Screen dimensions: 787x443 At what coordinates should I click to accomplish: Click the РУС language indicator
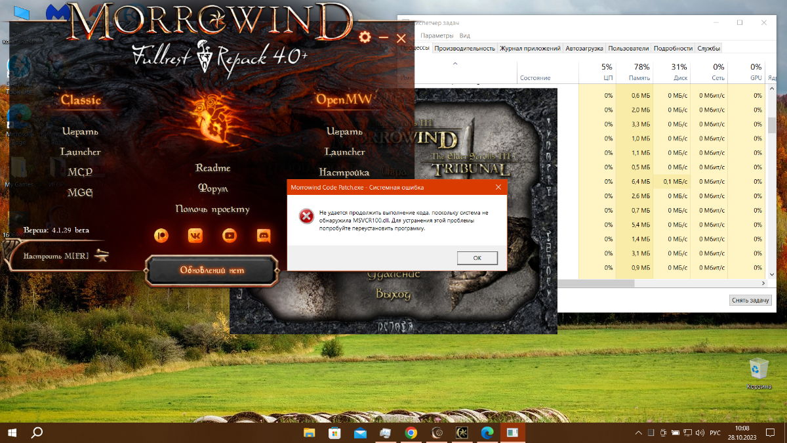pyautogui.click(x=716, y=432)
